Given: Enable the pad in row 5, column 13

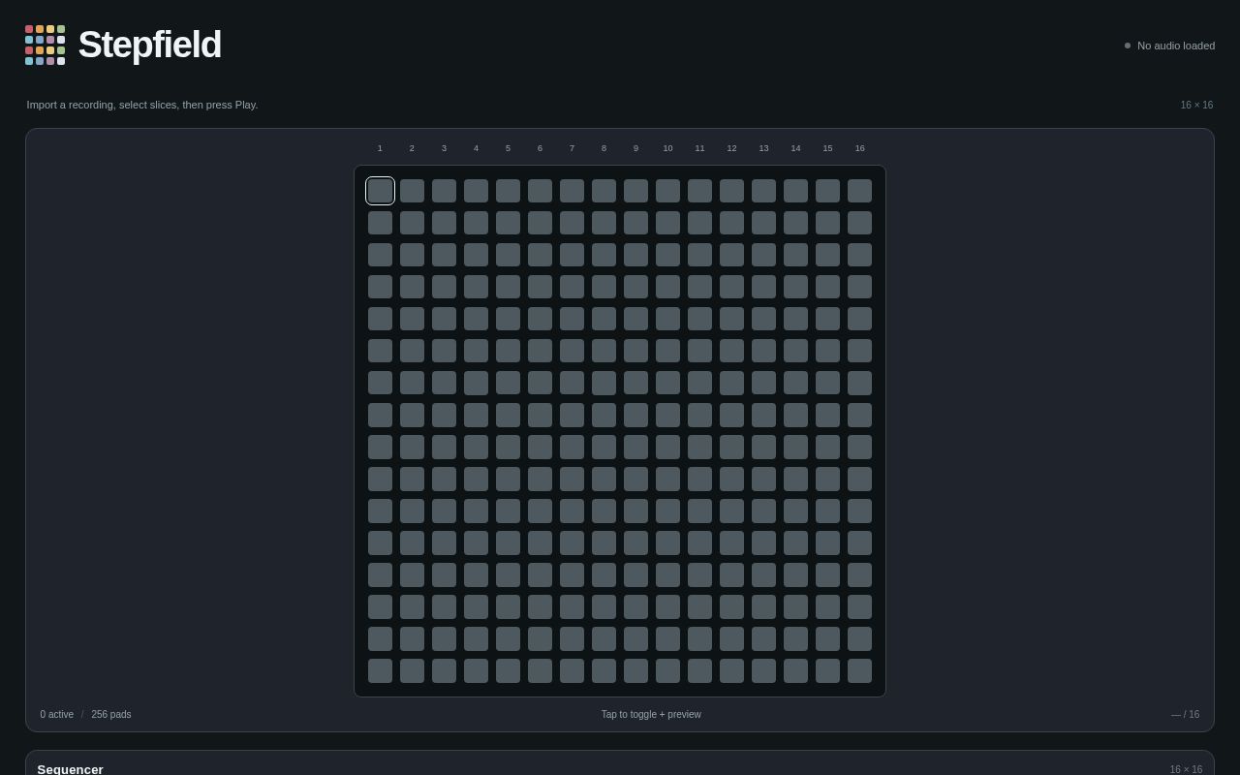Looking at the screenshot, I should coord(763,319).
